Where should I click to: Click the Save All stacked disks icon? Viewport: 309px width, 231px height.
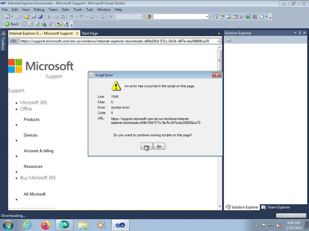pyautogui.click(x=41, y=17)
